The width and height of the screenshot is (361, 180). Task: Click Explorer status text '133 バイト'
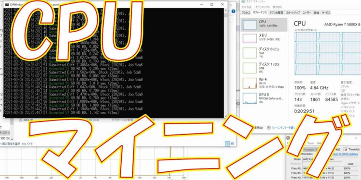pos(27,144)
